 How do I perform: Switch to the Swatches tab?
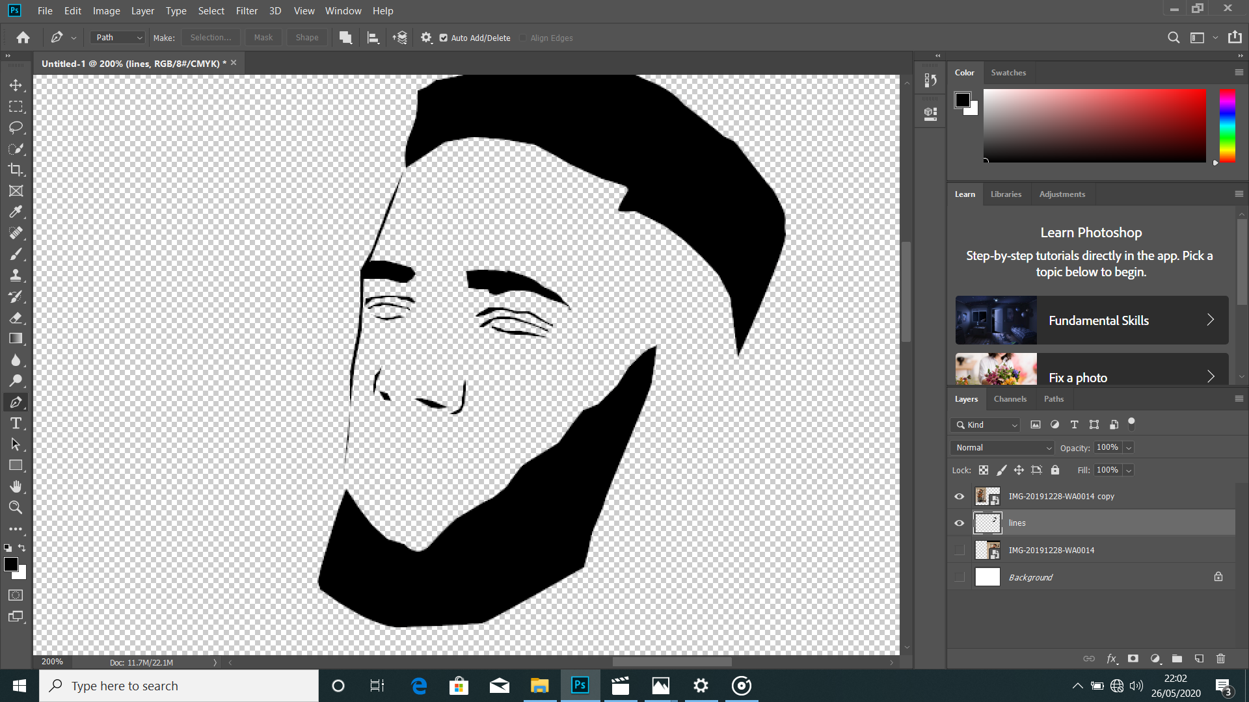click(x=1008, y=73)
